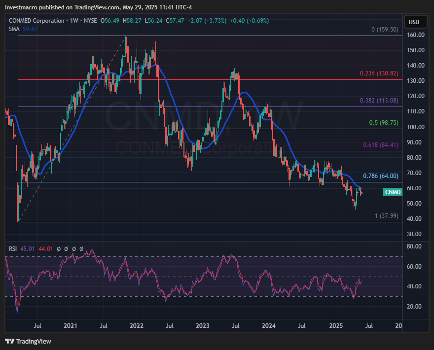Click the RSI value 45.01
The image size is (434, 350).
click(28, 249)
